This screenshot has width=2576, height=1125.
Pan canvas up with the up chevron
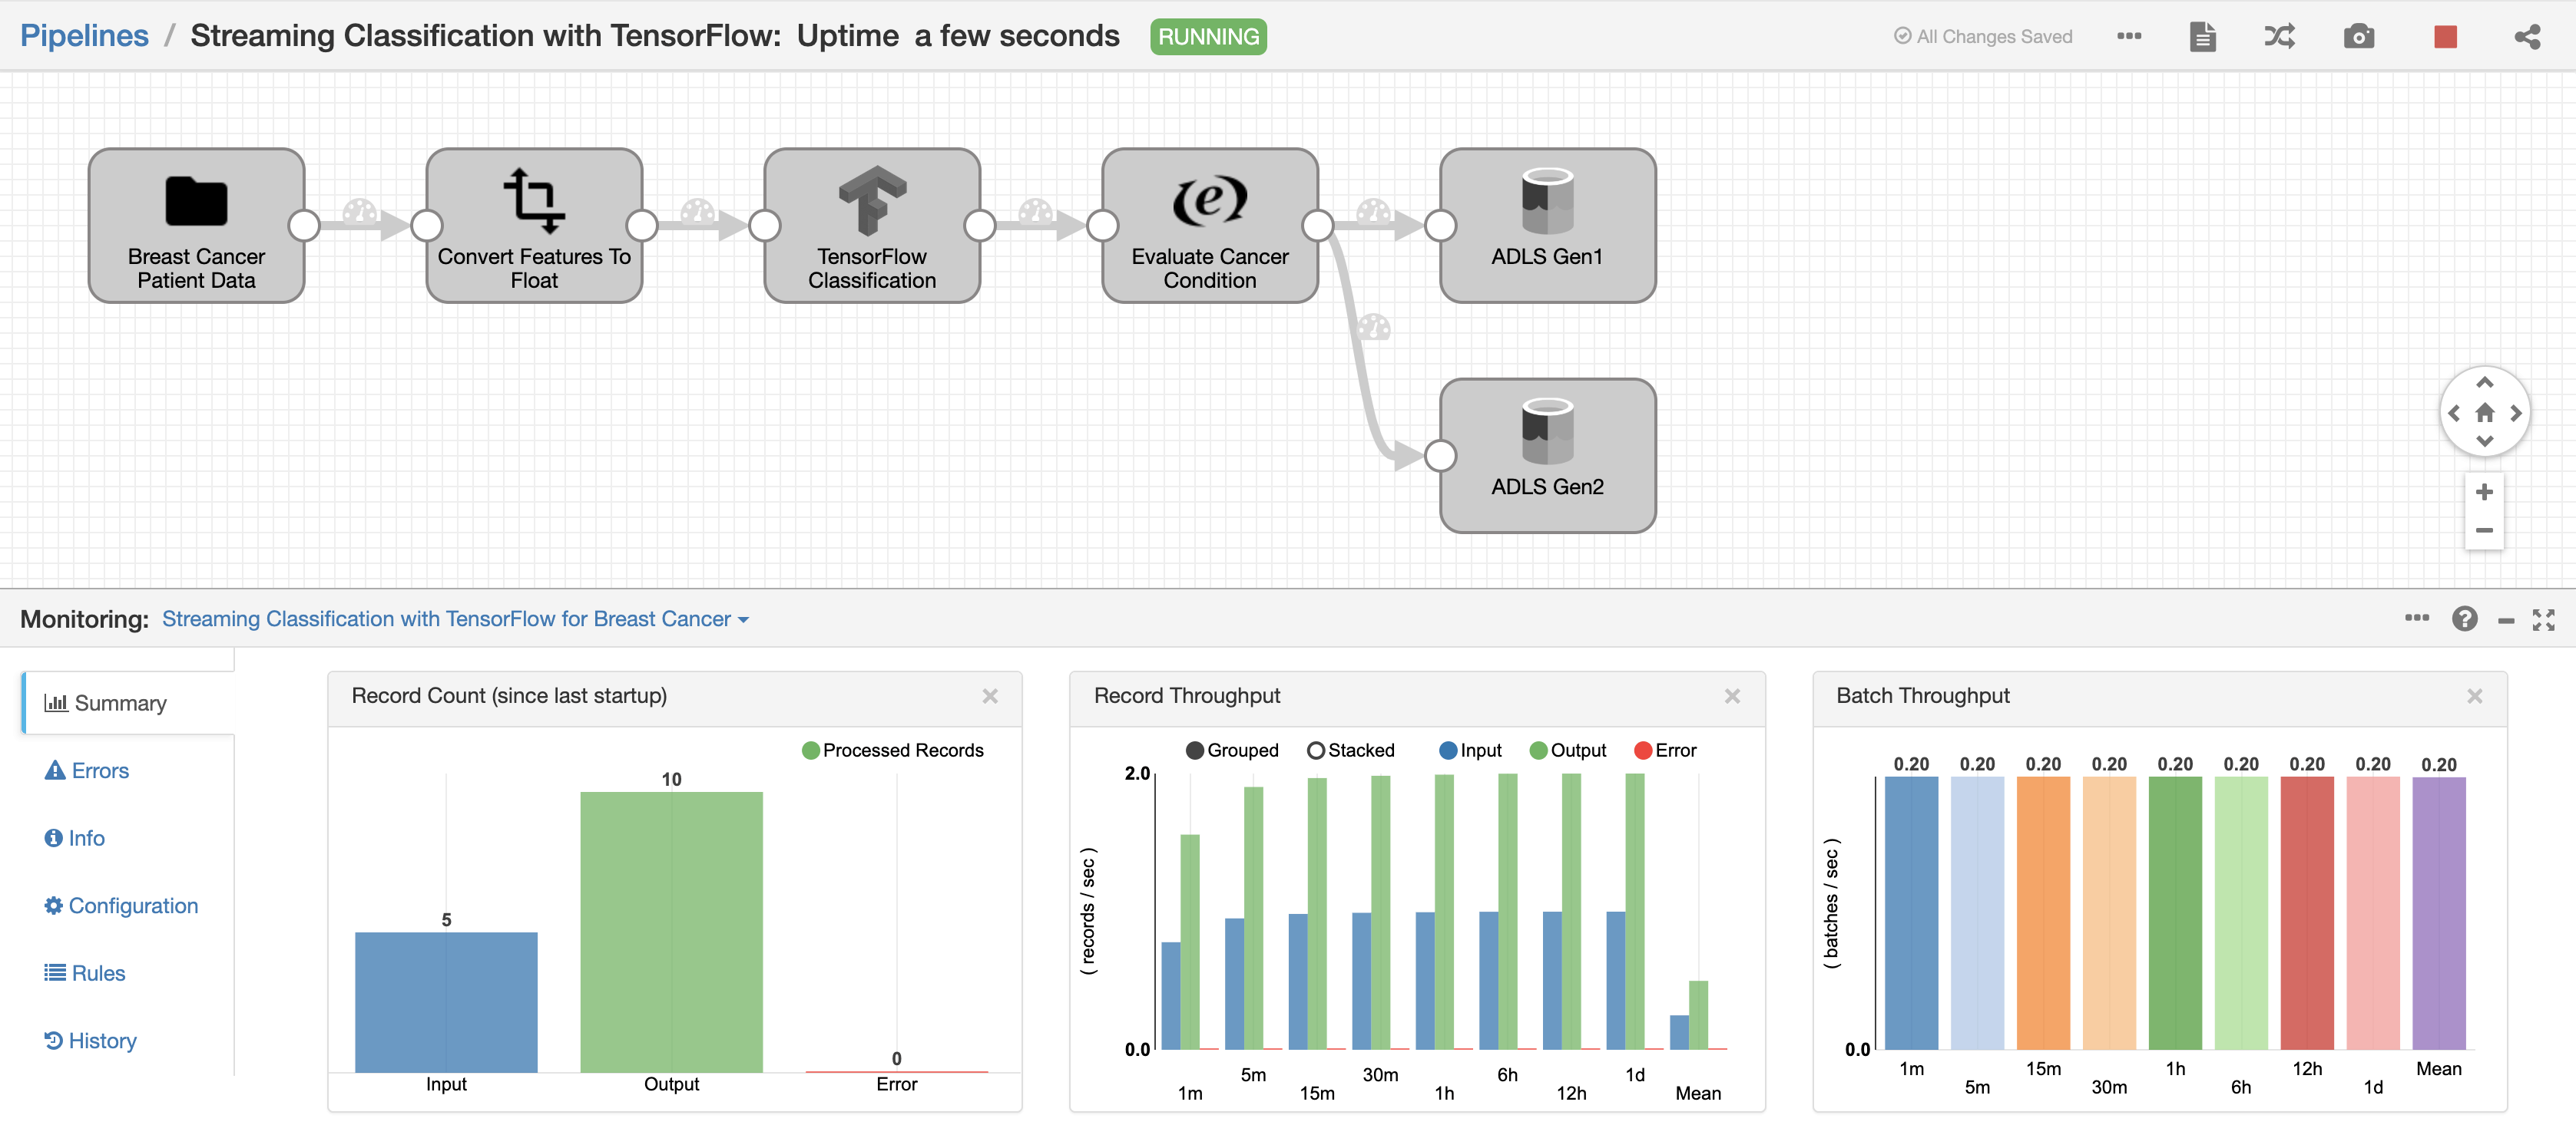click(x=2484, y=383)
